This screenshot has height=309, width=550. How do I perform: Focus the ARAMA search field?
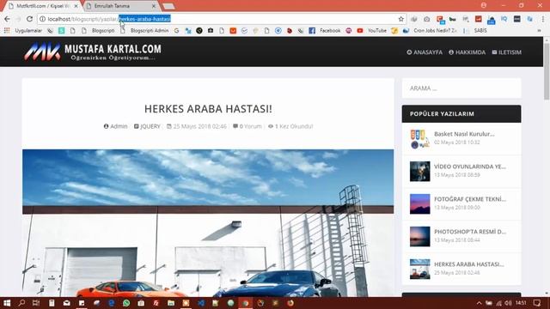pyautogui.click(x=461, y=88)
